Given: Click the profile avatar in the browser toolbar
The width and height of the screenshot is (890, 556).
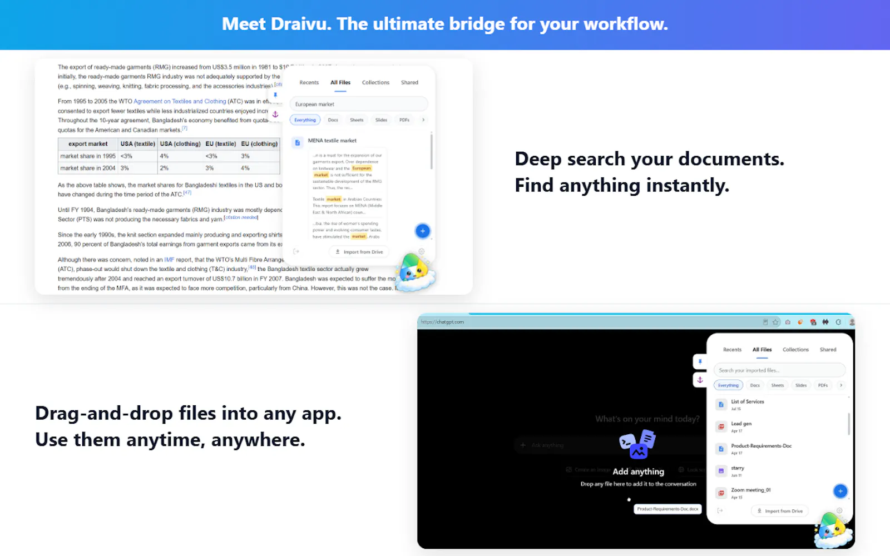Looking at the screenshot, I should coord(852,322).
